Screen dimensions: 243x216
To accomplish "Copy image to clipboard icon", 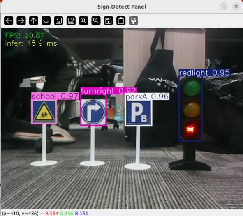I will 121,21.
